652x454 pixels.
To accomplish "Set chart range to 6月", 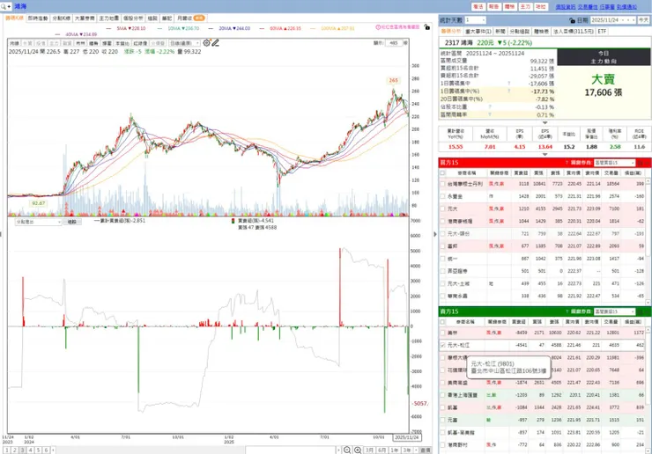I will click(x=382, y=450).
